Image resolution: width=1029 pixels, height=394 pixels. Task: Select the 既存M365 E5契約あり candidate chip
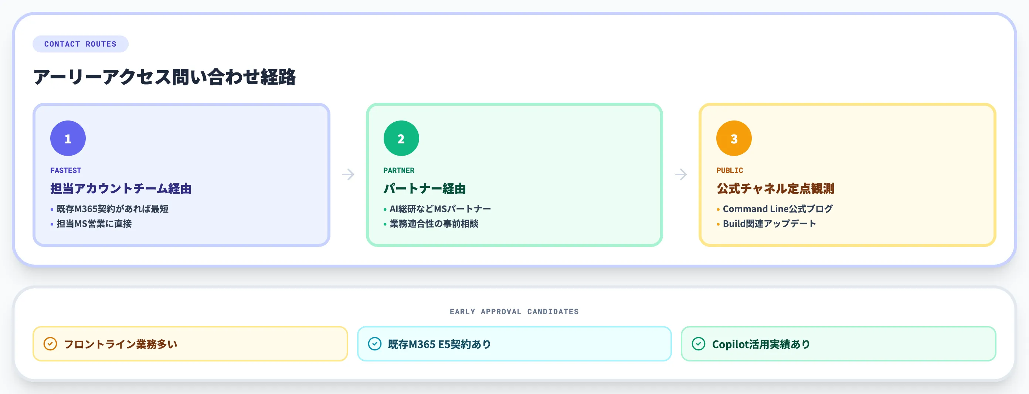pyautogui.click(x=514, y=344)
